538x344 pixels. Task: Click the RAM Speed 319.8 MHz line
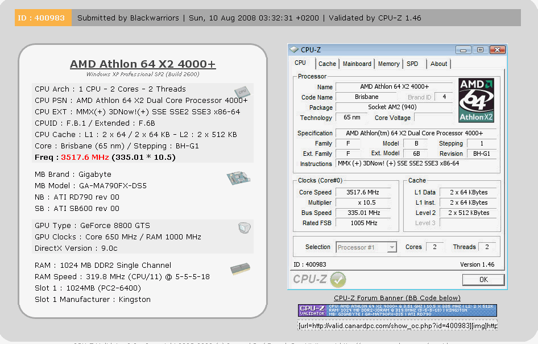coord(122,277)
